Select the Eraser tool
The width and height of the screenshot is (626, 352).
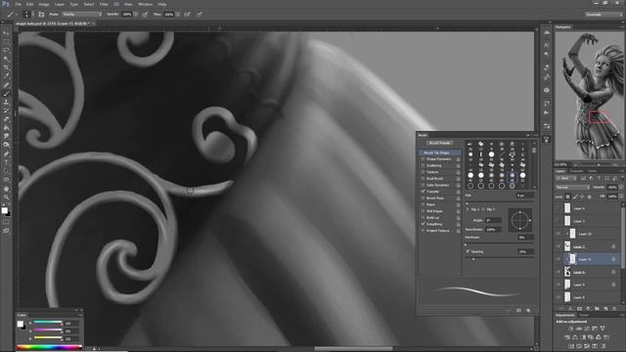pyautogui.click(x=6, y=119)
